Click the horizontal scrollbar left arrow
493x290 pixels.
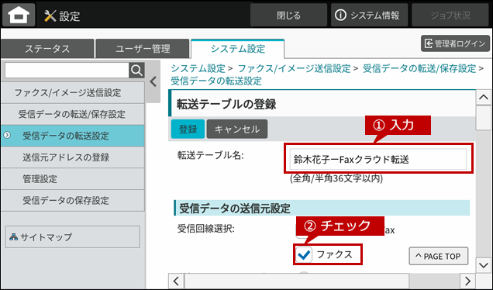(x=177, y=281)
